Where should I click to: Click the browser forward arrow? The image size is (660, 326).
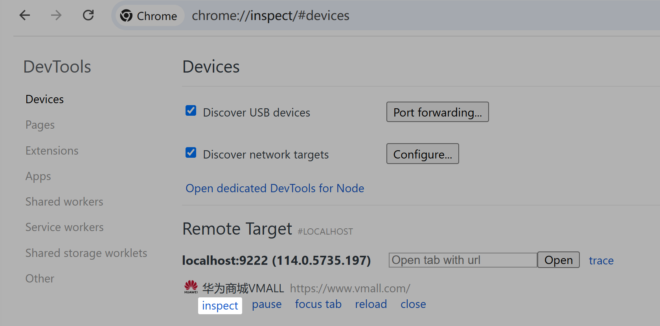(56, 15)
